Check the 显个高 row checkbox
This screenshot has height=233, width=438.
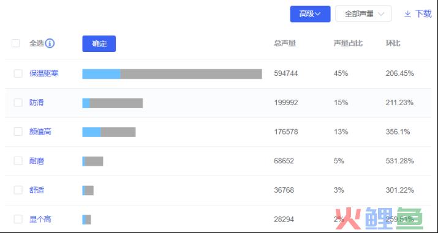18,219
